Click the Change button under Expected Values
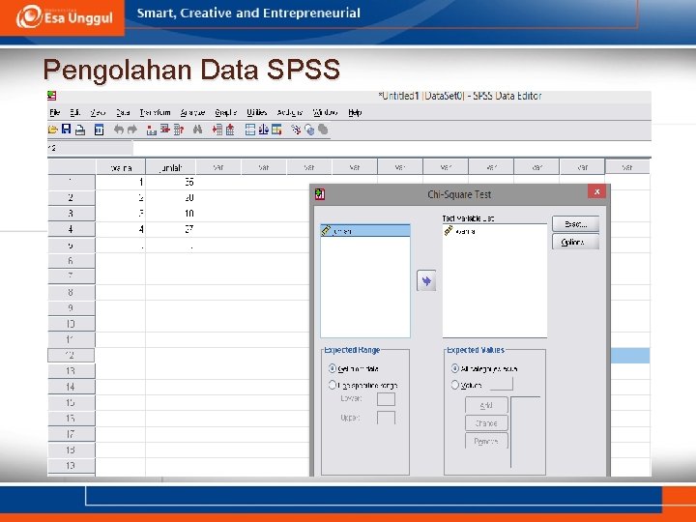The height and width of the screenshot is (522, 696). pyautogui.click(x=486, y=423)
